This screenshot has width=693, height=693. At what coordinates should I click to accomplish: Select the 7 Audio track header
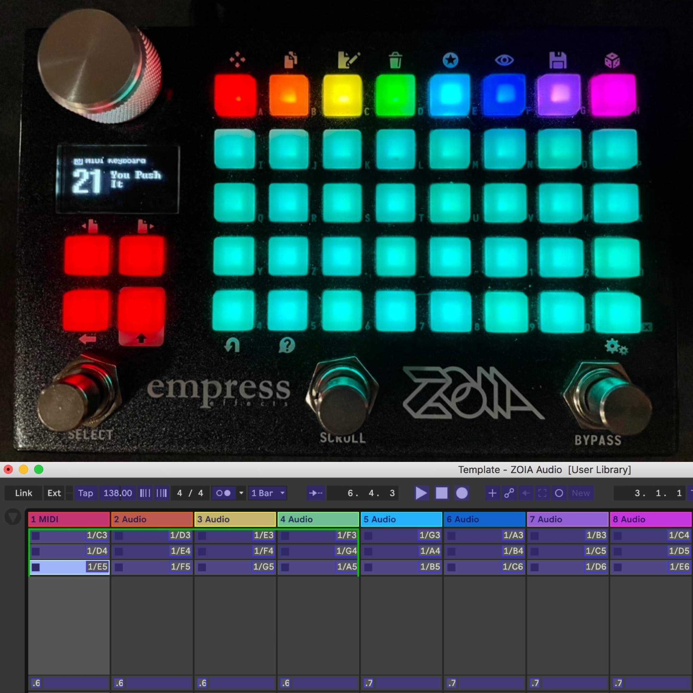pyautogui.click(x=568, y=519)
